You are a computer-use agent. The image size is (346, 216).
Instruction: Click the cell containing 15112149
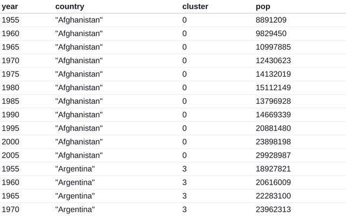pos(273,87)
